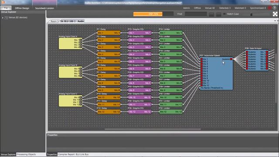
Task: Enable the Match Case checkbox
Action: 225,14
